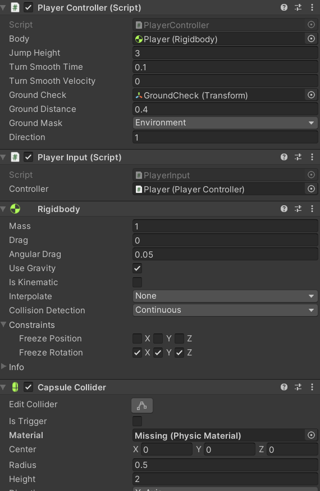Check Freeze Position Z
320x491 pixels.
tap(180, 339)
